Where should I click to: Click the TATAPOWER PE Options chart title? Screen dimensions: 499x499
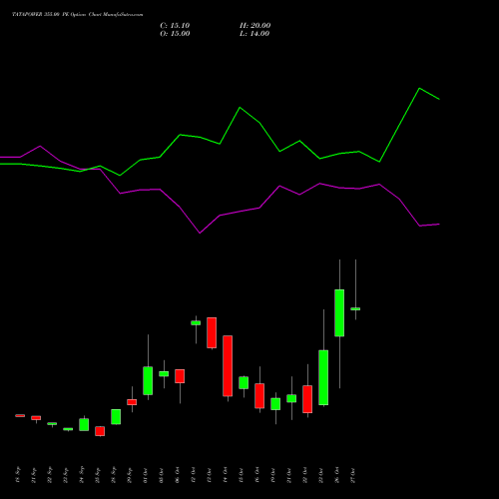click(78, 15)
